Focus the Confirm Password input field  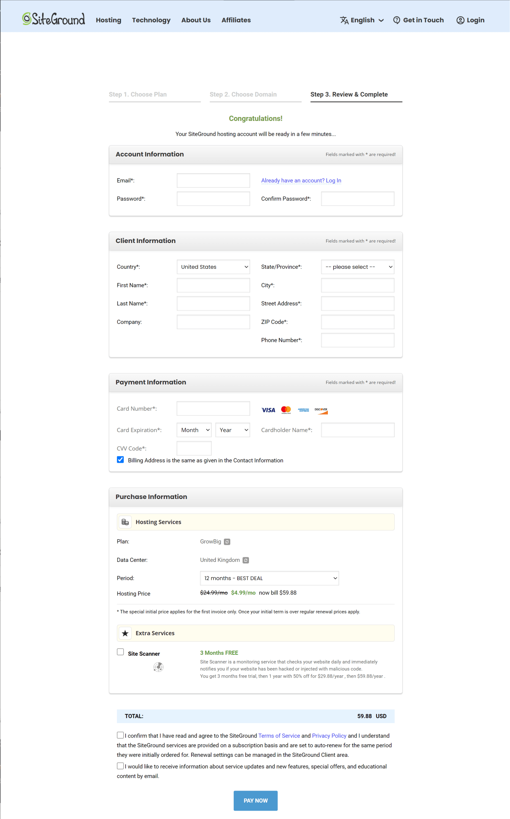(357, 199)
